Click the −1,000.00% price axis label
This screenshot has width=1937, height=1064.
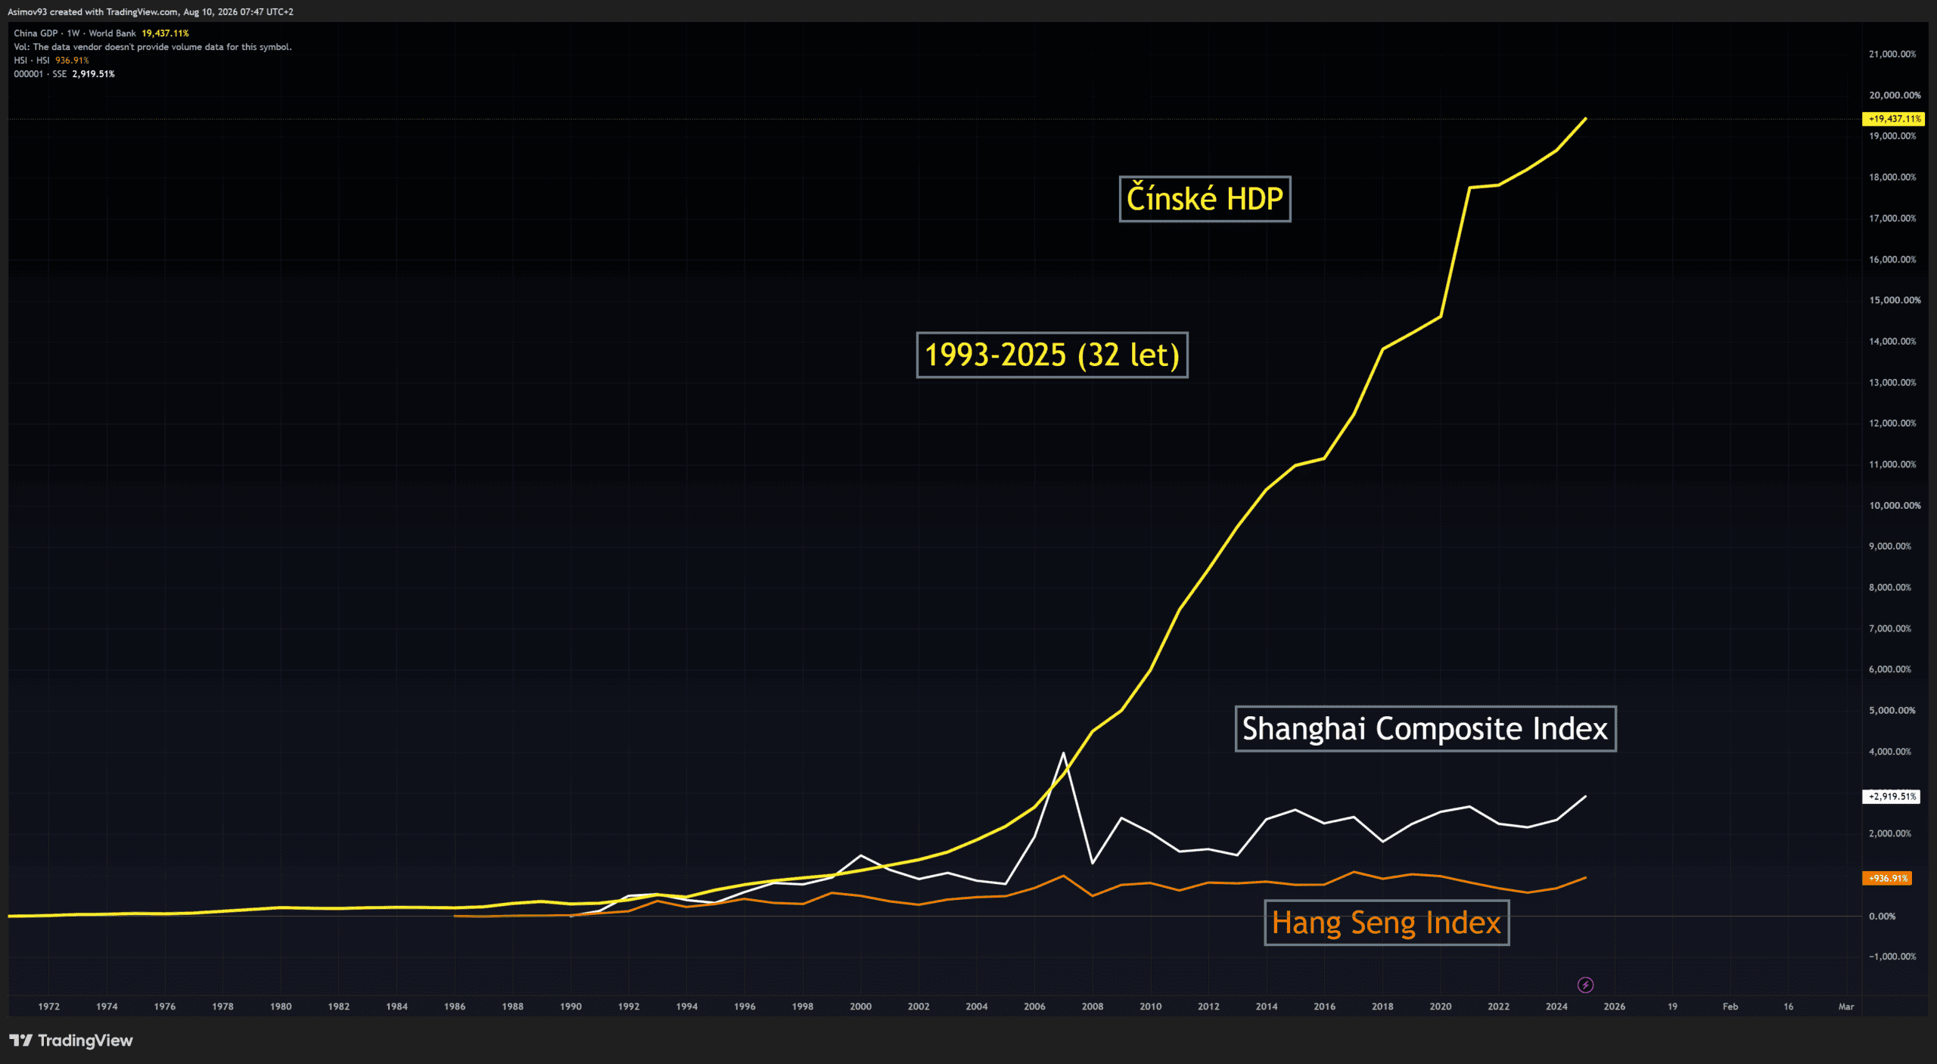(x=1892, y=957)
